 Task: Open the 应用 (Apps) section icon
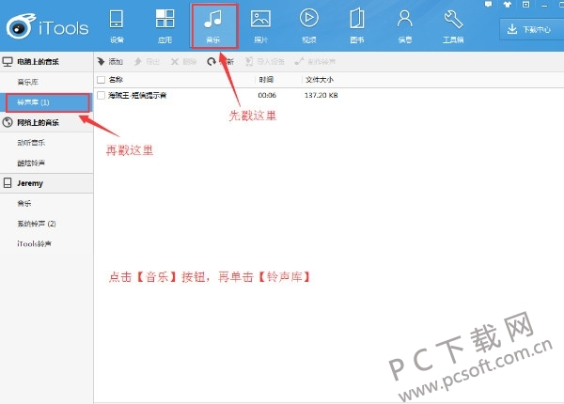pos(164,24)
